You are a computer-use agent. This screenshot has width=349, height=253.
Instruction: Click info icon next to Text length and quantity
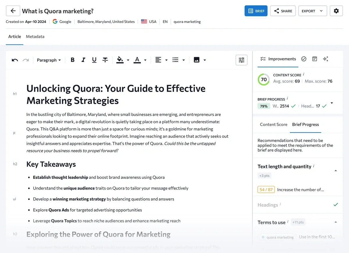[x=314, y=166]
